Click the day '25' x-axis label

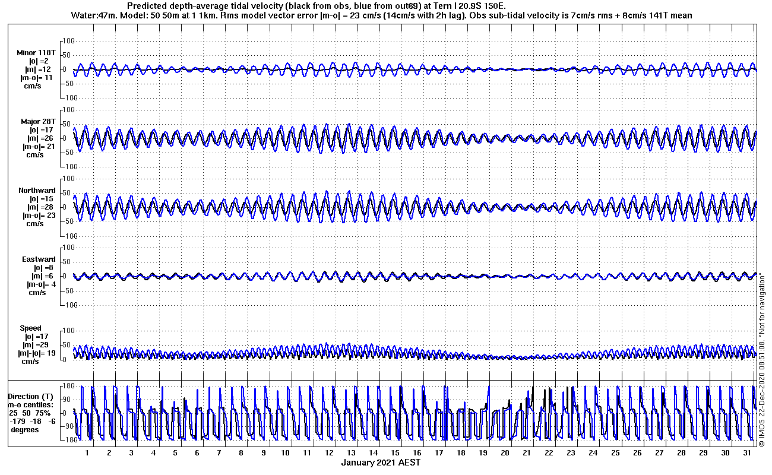615,453
